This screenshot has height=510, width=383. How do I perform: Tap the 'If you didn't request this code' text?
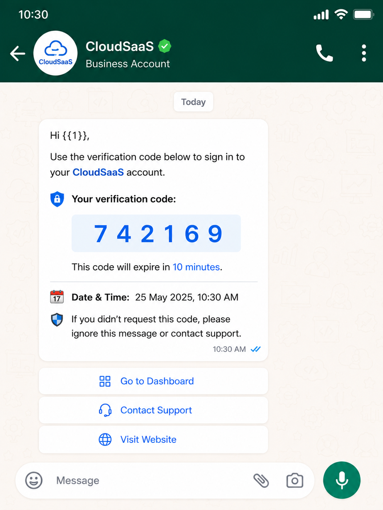pyautogui.click(x=156, y=326)
